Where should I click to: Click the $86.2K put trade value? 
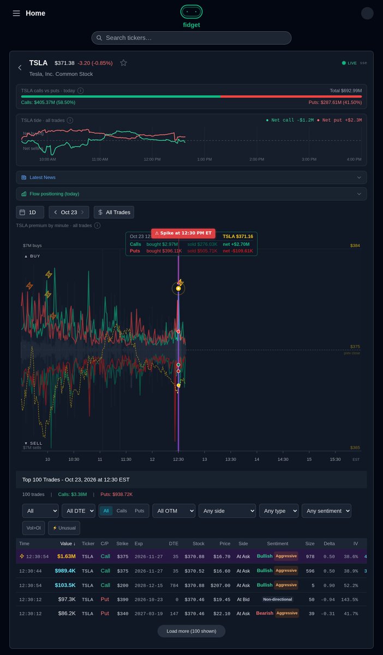pyautogui.click(x=67, y=613)
